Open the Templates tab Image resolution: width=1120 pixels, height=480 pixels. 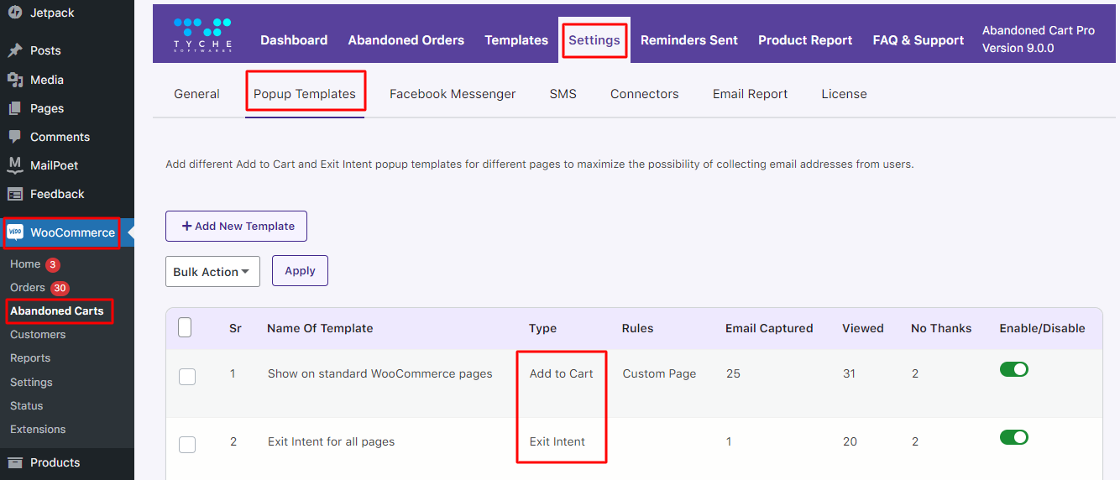tap(516, 40)
